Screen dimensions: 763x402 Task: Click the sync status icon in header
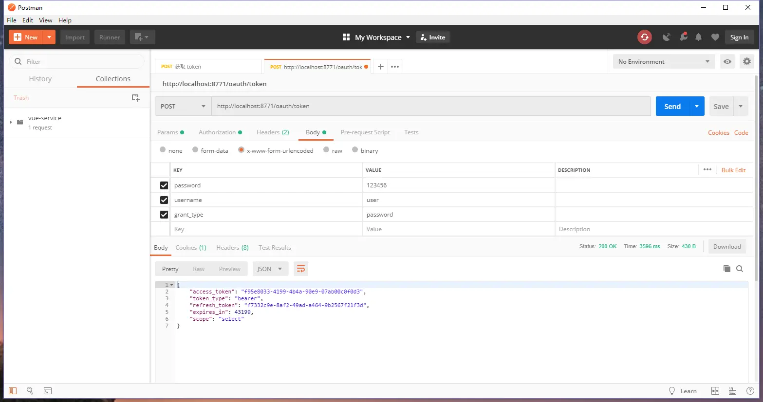coord(644,37)
